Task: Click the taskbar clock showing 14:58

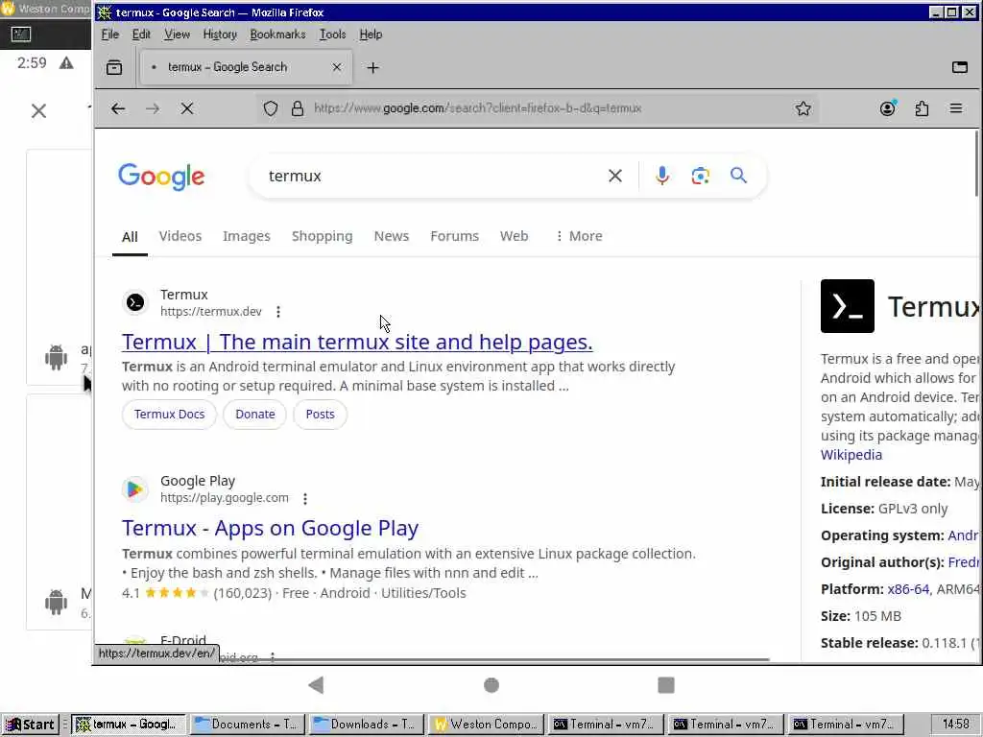Action: tap(955, 725)
